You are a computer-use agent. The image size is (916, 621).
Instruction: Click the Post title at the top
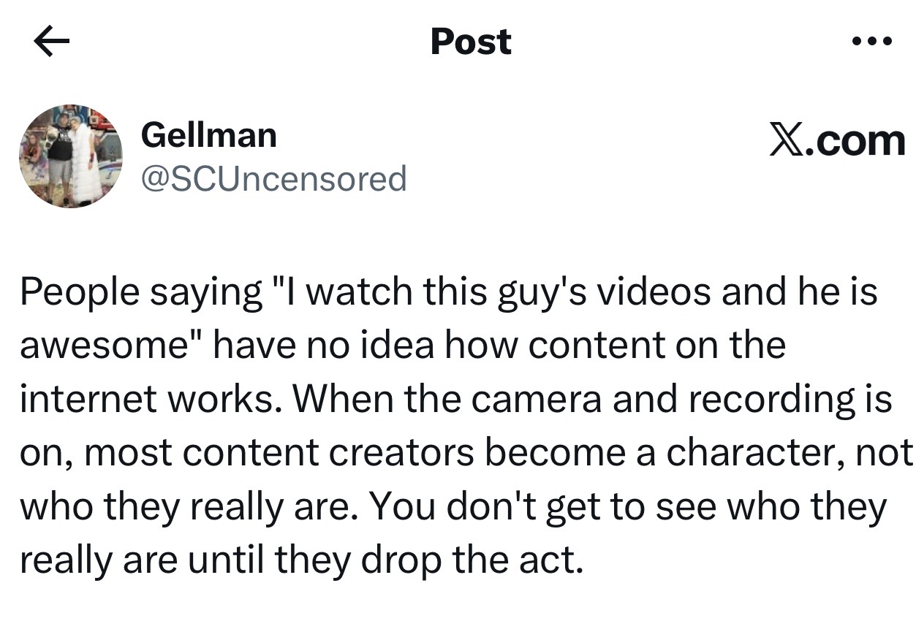pos(471,42)
